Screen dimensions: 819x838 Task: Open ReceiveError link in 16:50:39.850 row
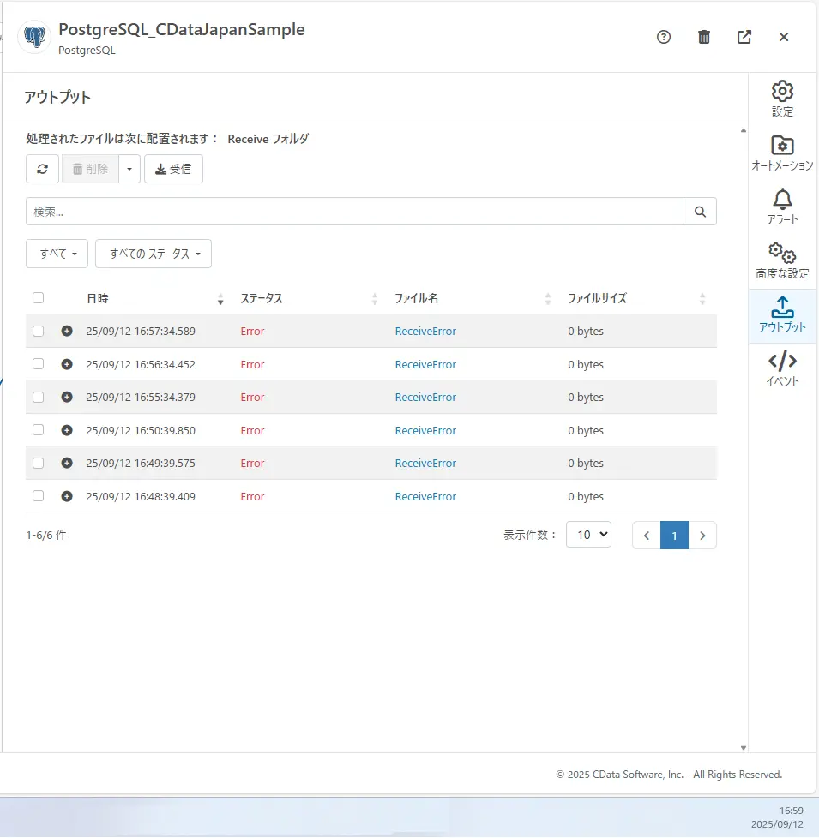pyautogui.click(x=425, y=431)
